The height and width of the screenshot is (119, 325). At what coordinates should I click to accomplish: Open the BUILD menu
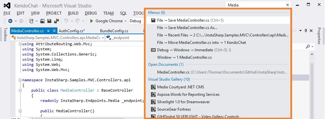[x=73, y=13]
